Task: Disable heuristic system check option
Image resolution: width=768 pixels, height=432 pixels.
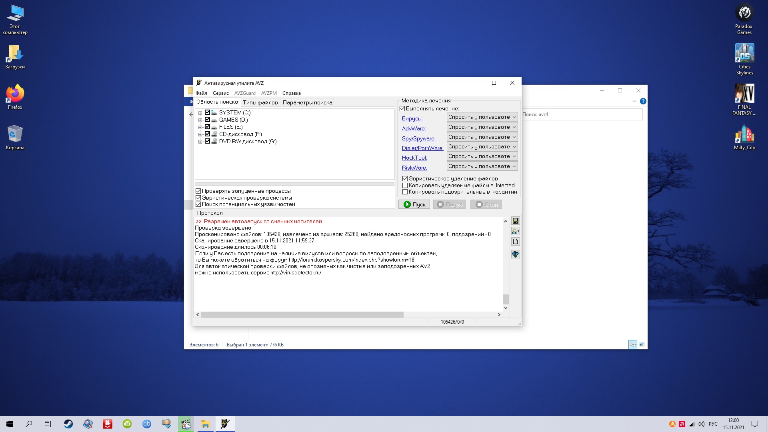Action: (198, 198)
